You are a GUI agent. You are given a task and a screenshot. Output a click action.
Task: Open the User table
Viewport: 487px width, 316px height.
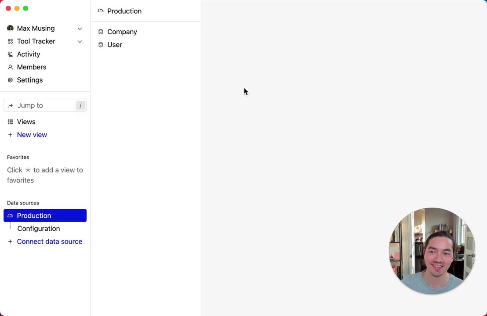[115, 45]
